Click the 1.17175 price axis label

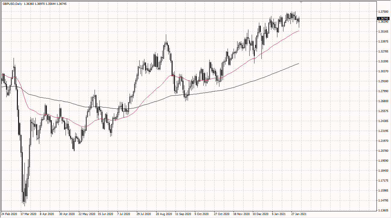tap(383, 181)
